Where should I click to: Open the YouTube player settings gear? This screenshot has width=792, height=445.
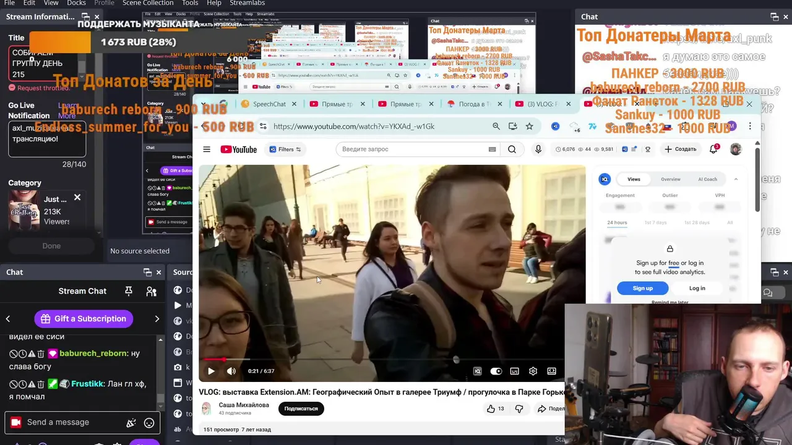(533, 371)
